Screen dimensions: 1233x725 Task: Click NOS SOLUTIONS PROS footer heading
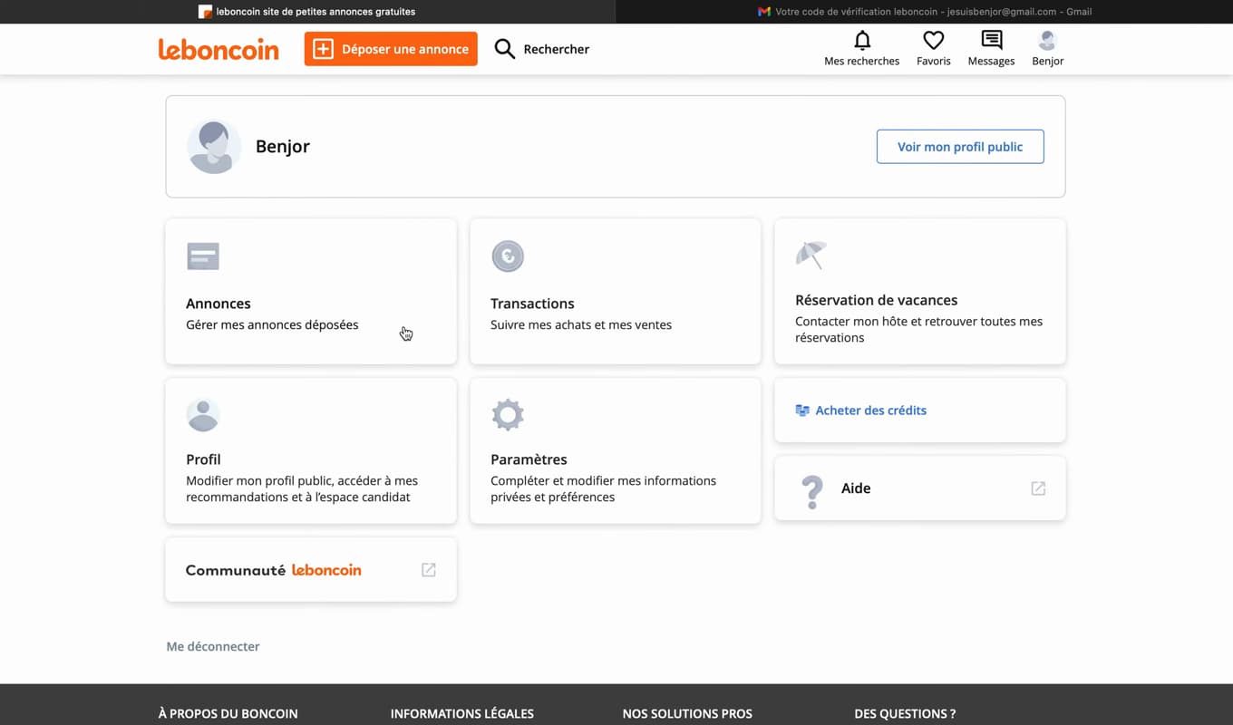click(687, 714)
